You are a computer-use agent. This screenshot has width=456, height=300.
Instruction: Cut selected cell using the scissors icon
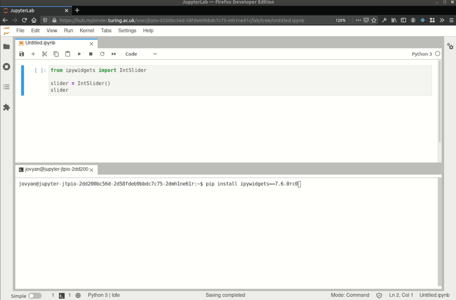(44, 54)
